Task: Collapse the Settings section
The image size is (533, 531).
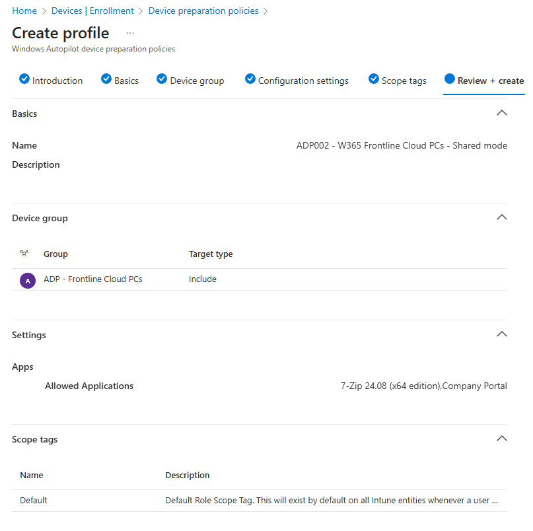Action: 501,334
